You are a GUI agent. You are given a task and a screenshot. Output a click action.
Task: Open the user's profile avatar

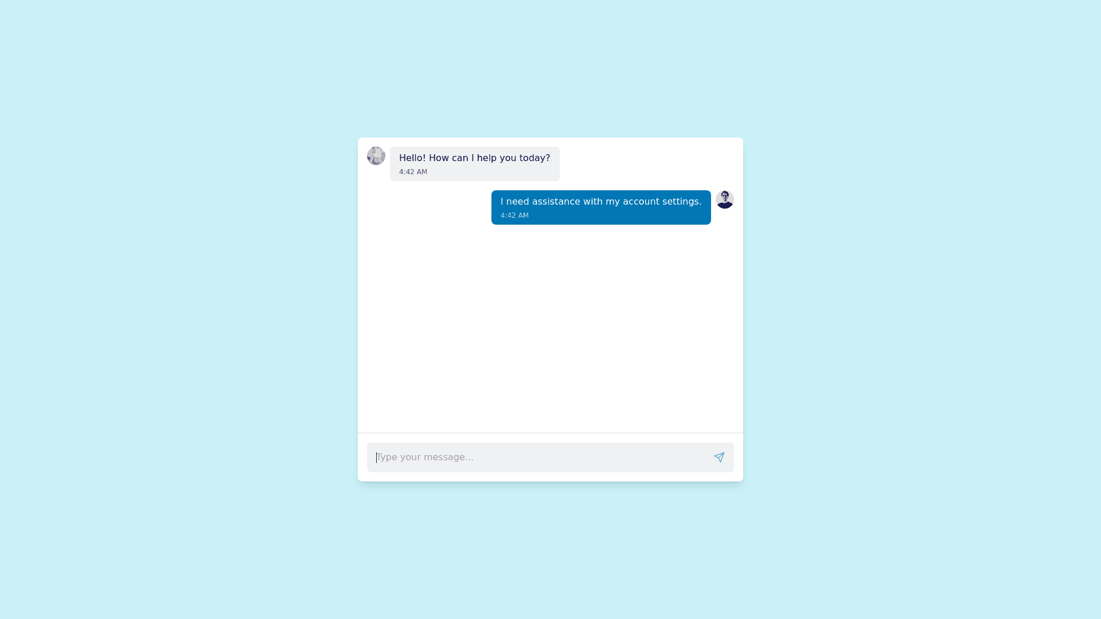(x=725, y=199)
